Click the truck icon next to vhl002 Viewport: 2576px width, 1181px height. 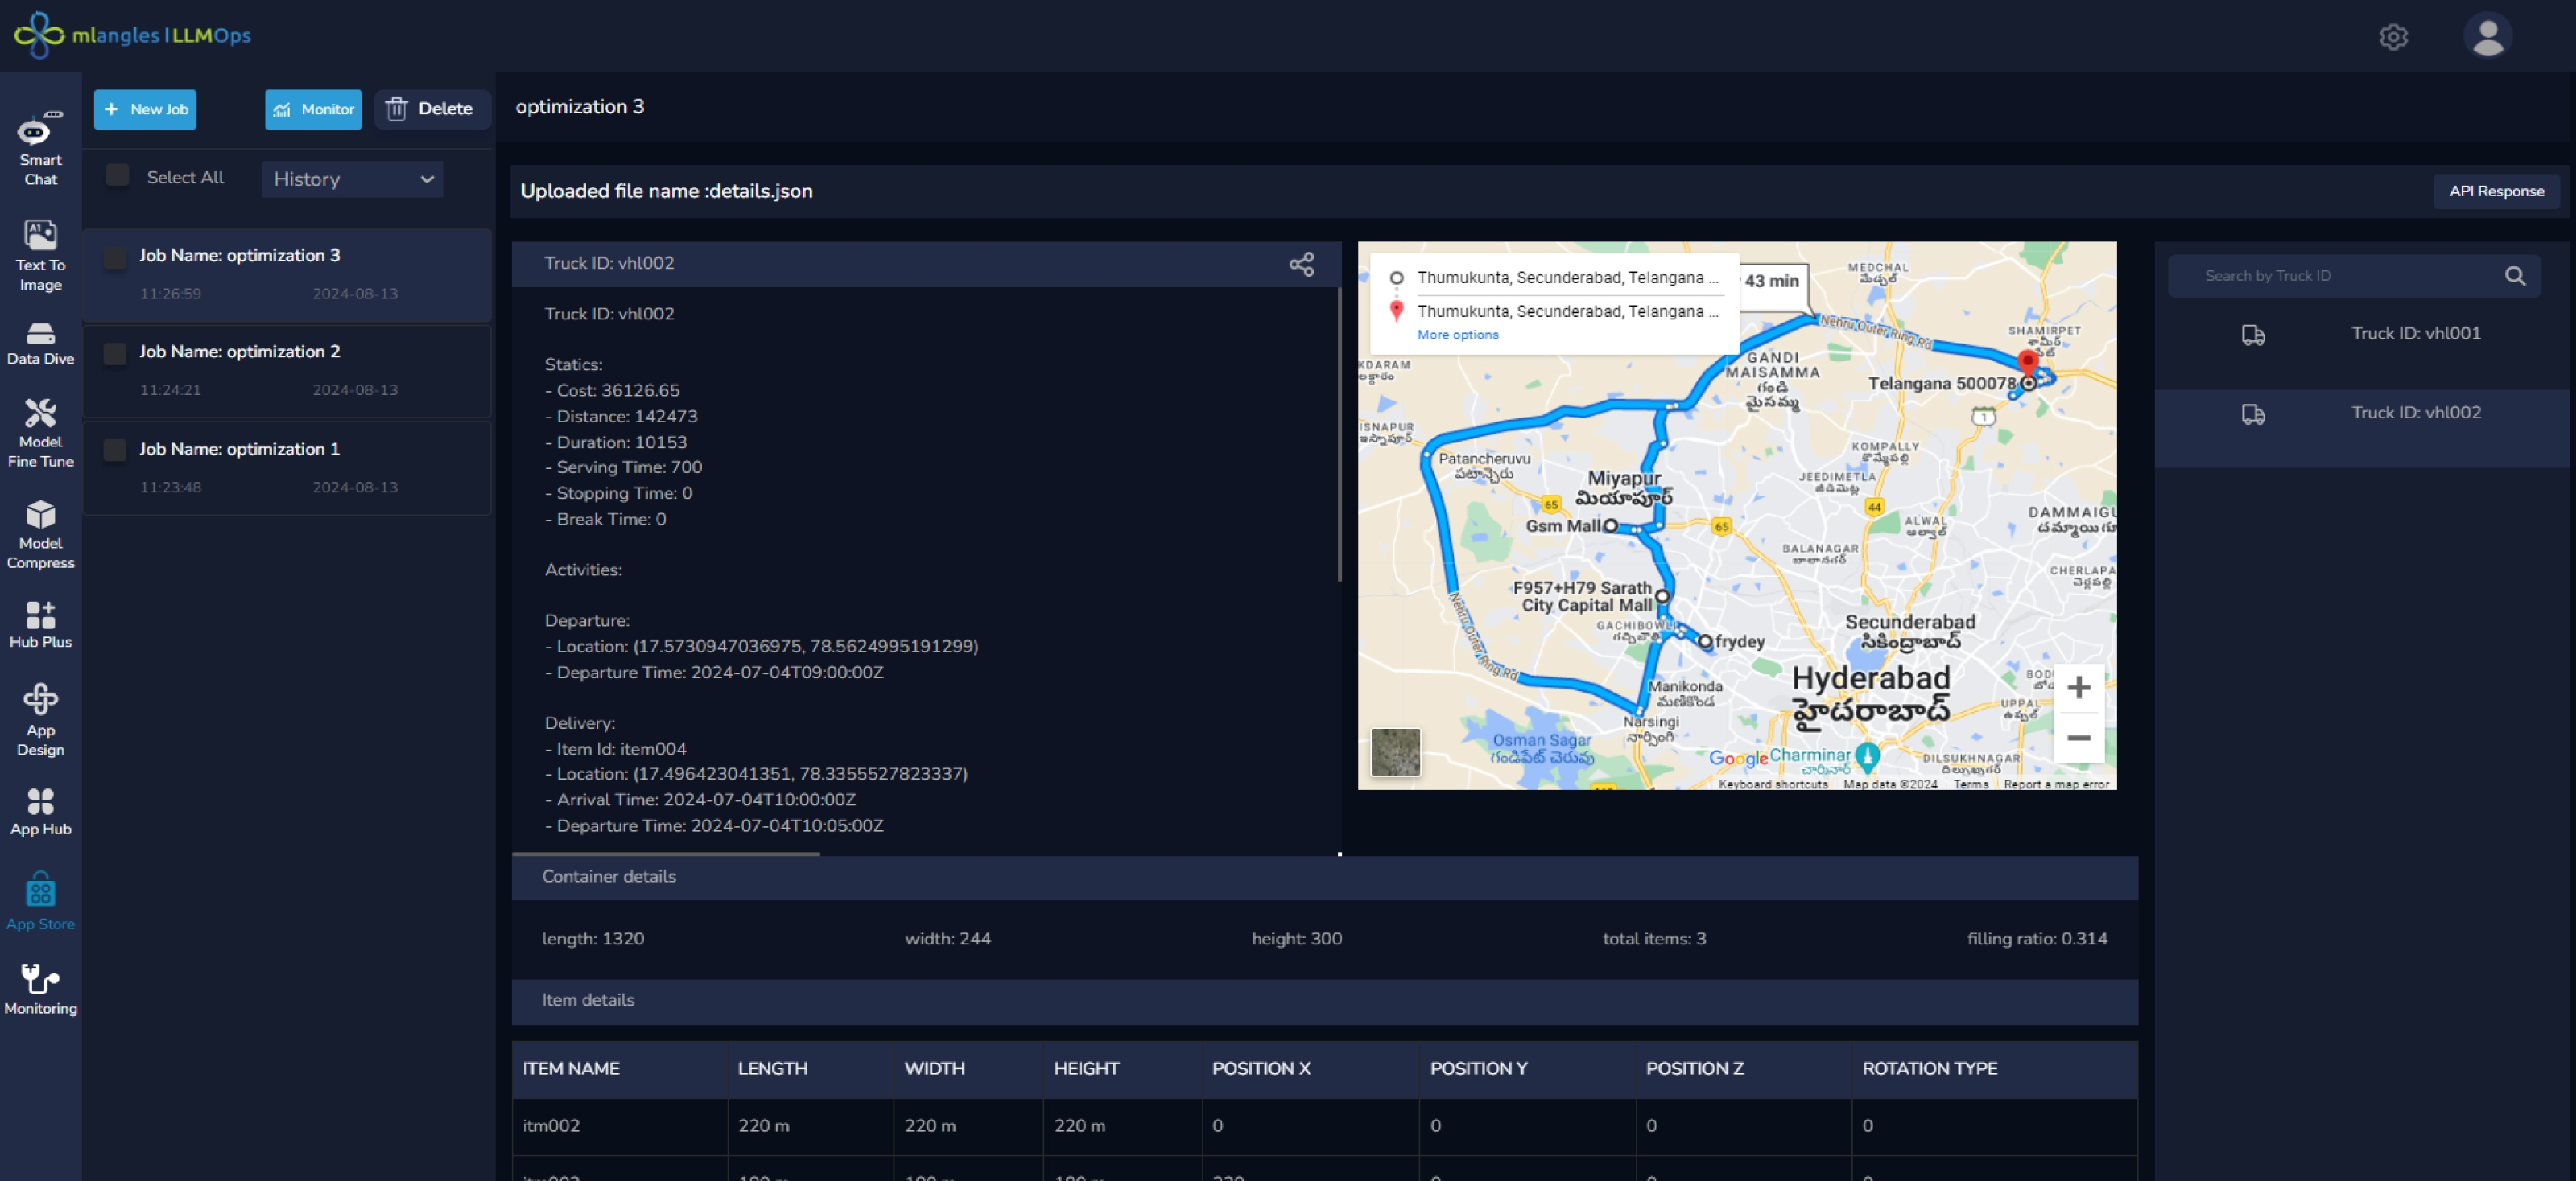coord(2253,414)
